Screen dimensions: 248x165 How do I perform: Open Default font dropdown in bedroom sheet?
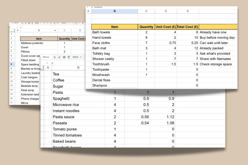pos(65,23)
